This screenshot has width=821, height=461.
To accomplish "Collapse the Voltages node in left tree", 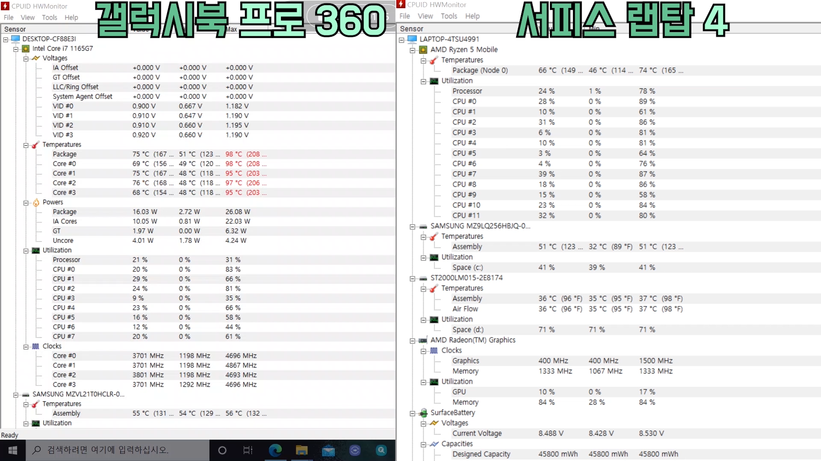I will [26, 58].
